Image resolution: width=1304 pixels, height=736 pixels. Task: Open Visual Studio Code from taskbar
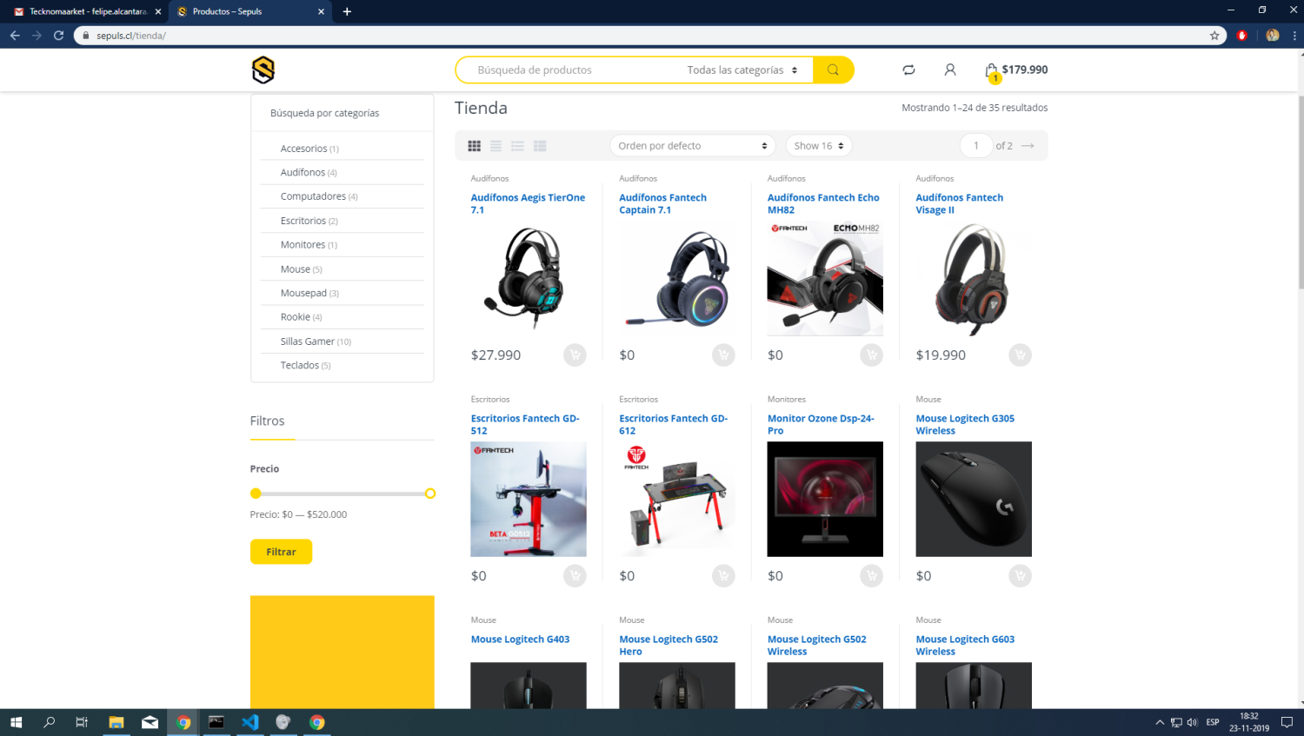pyautogui.click(x=250, y=722)
